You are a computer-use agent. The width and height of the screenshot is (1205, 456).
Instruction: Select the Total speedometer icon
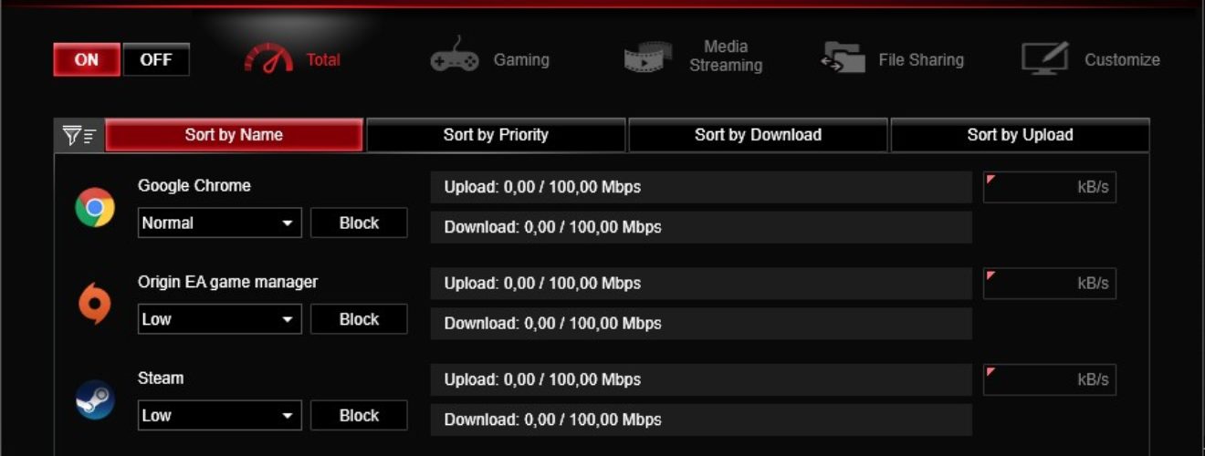(x=268, y=58)
